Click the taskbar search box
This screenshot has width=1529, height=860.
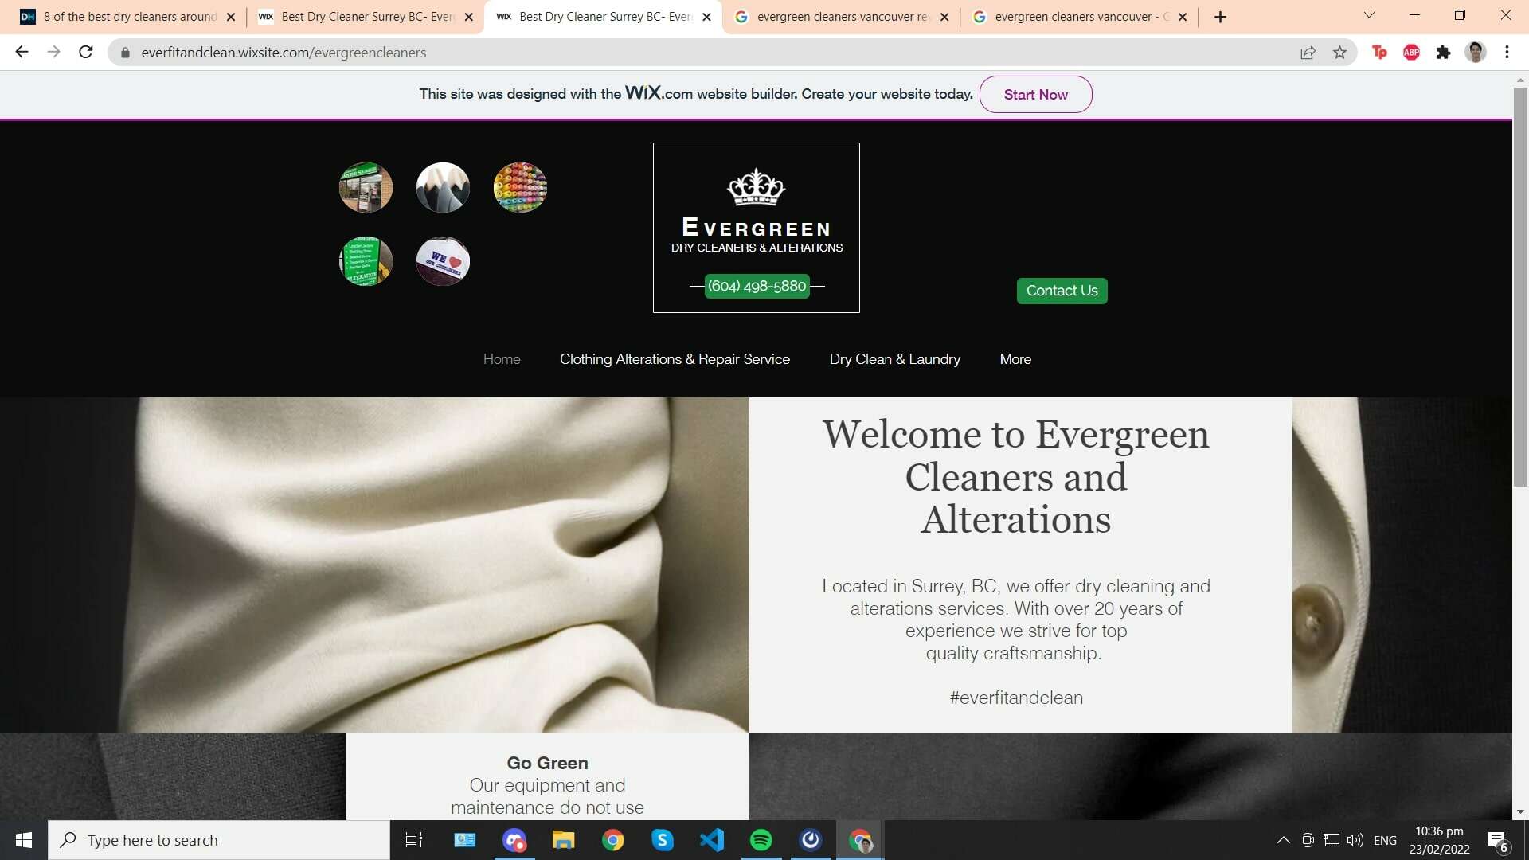[219, 840]
